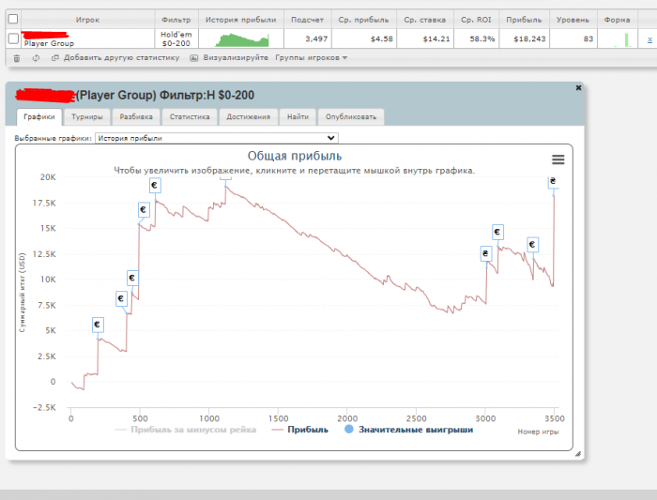Open the История прибыли graph dropdown
The width and height of the screenshot is (657, 500).
pos(217,138)
